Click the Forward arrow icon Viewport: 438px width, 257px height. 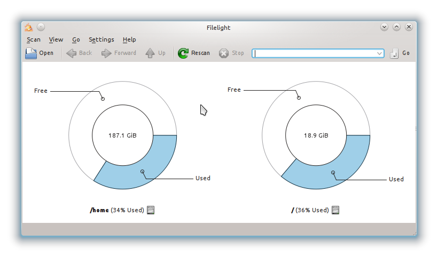pyautogui.click(x=106, y=53)
